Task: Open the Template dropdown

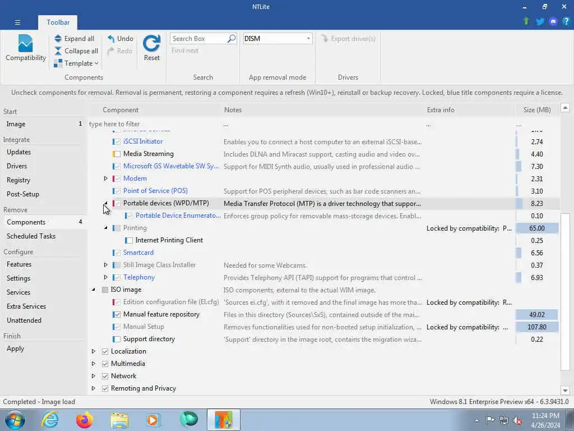Action: coord(76,63)
